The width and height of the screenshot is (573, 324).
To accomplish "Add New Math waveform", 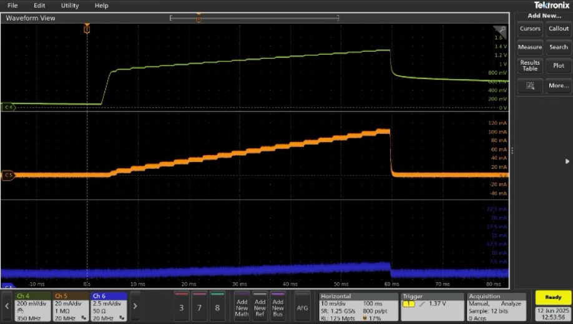I will tap(242, 306).
